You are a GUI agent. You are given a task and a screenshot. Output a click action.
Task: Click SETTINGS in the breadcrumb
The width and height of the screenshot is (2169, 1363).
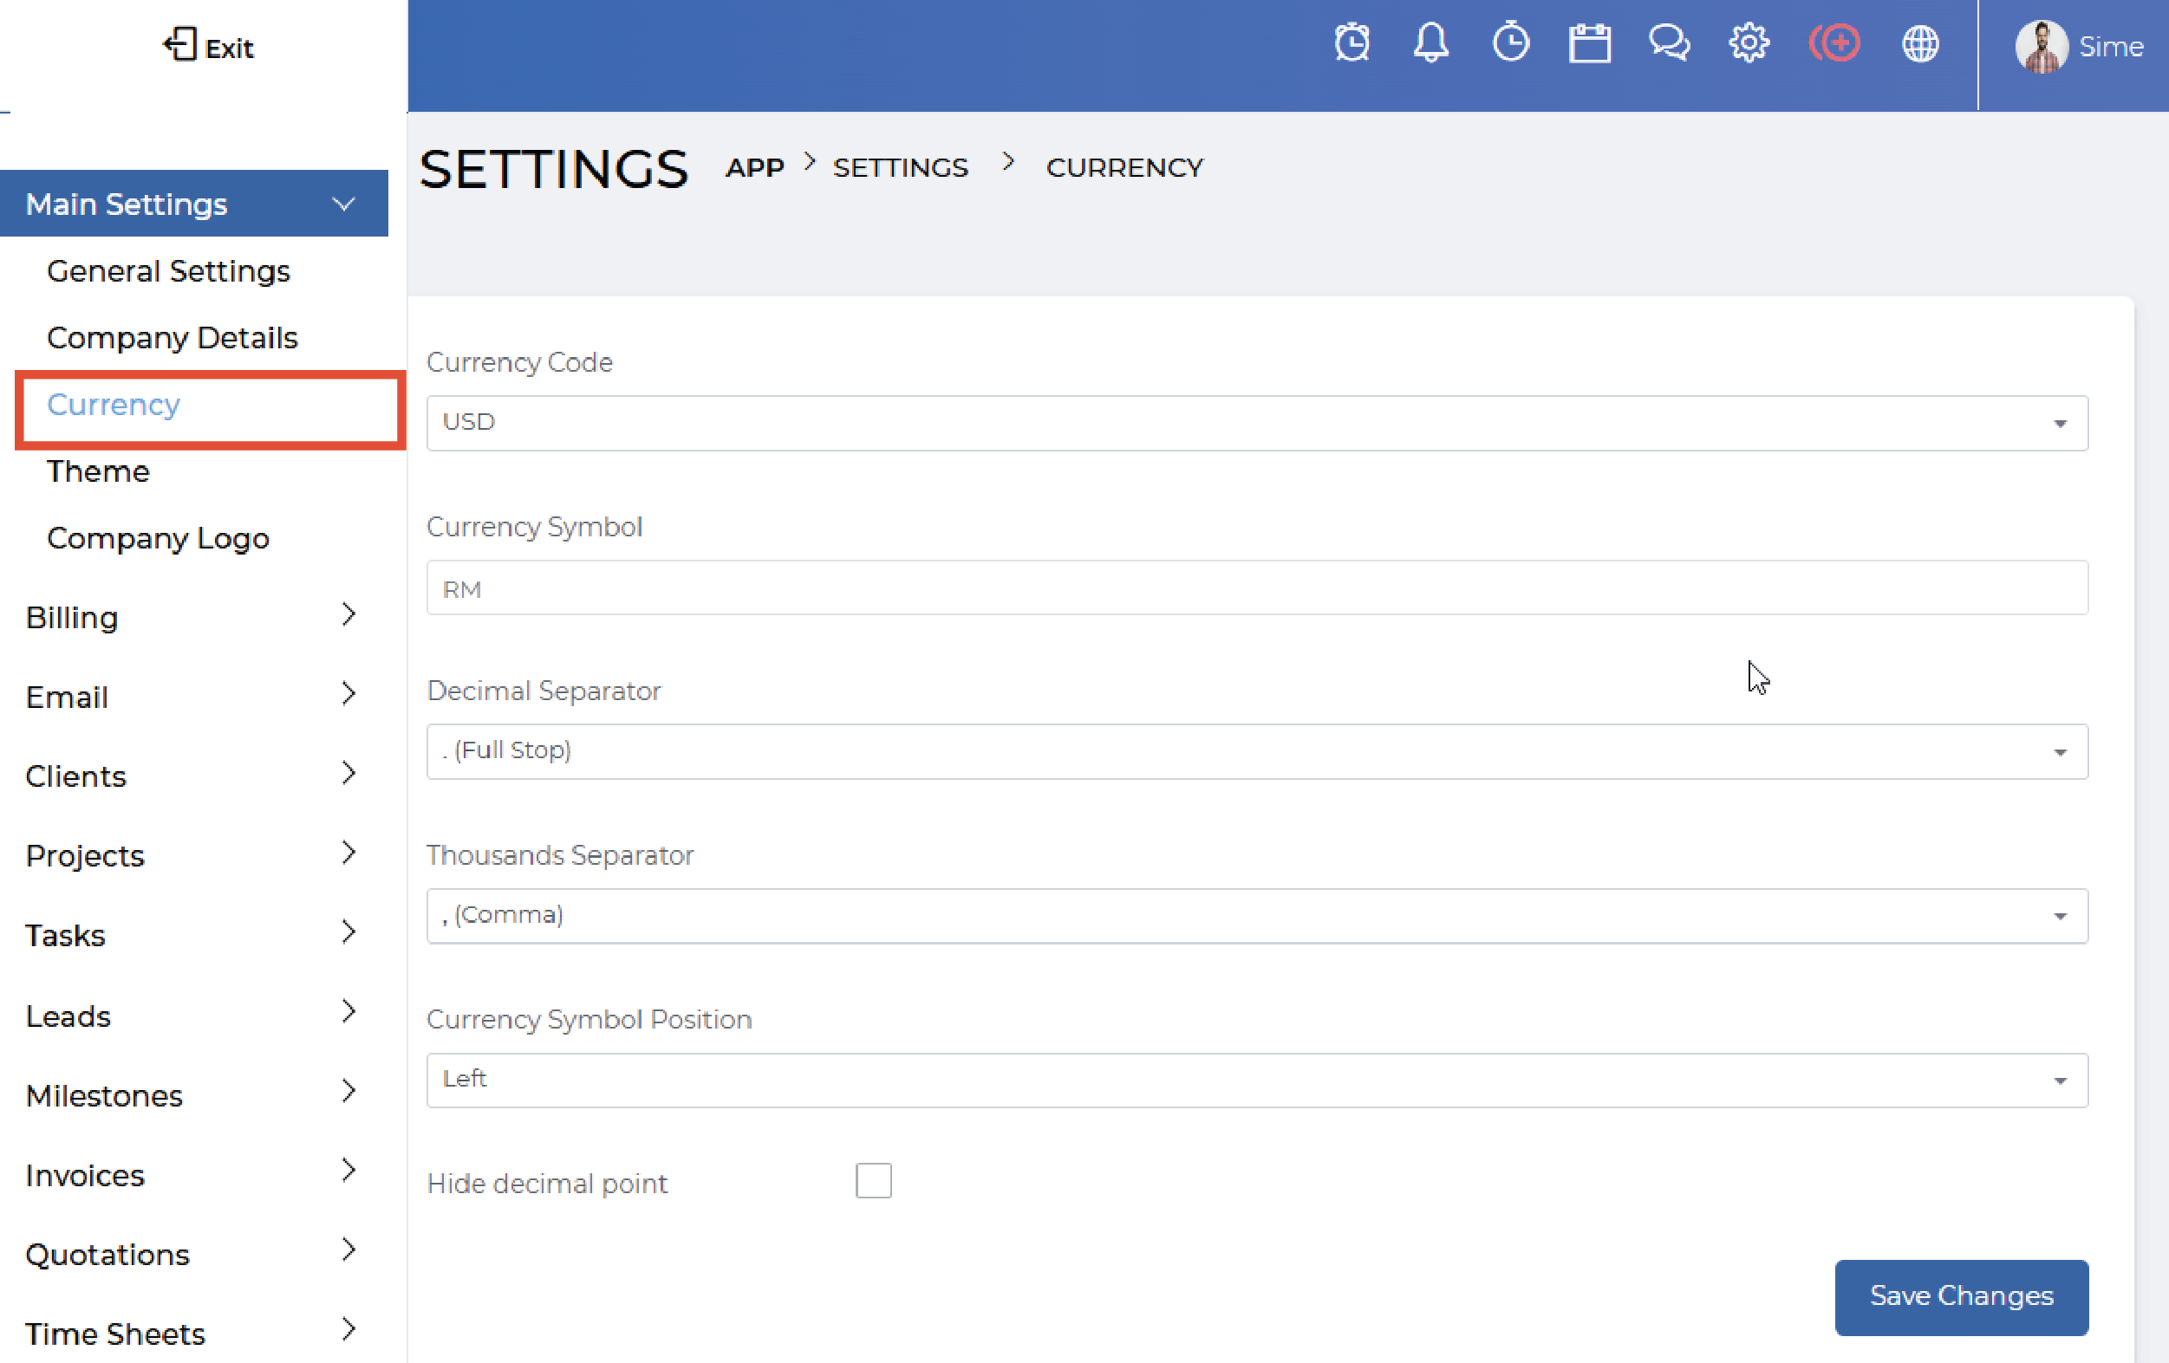coord(900,168)
